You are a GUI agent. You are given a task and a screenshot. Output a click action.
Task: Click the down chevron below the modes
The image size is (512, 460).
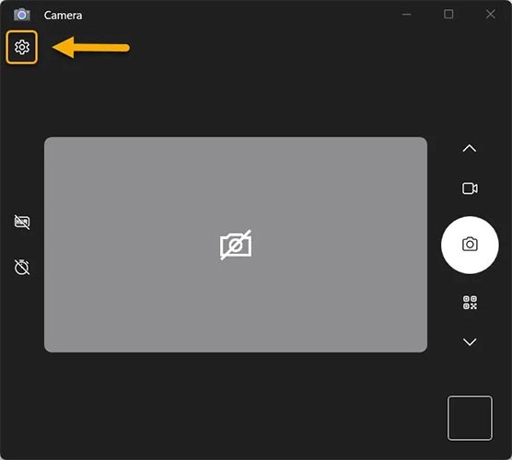[x=470, y=342]
